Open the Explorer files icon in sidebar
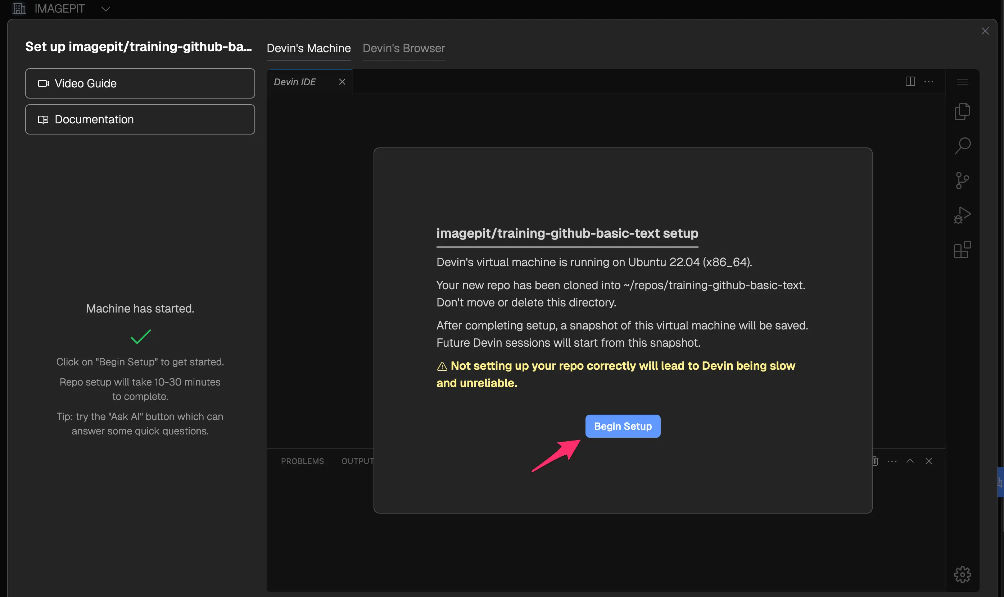1004x597 pixels. 962,111
